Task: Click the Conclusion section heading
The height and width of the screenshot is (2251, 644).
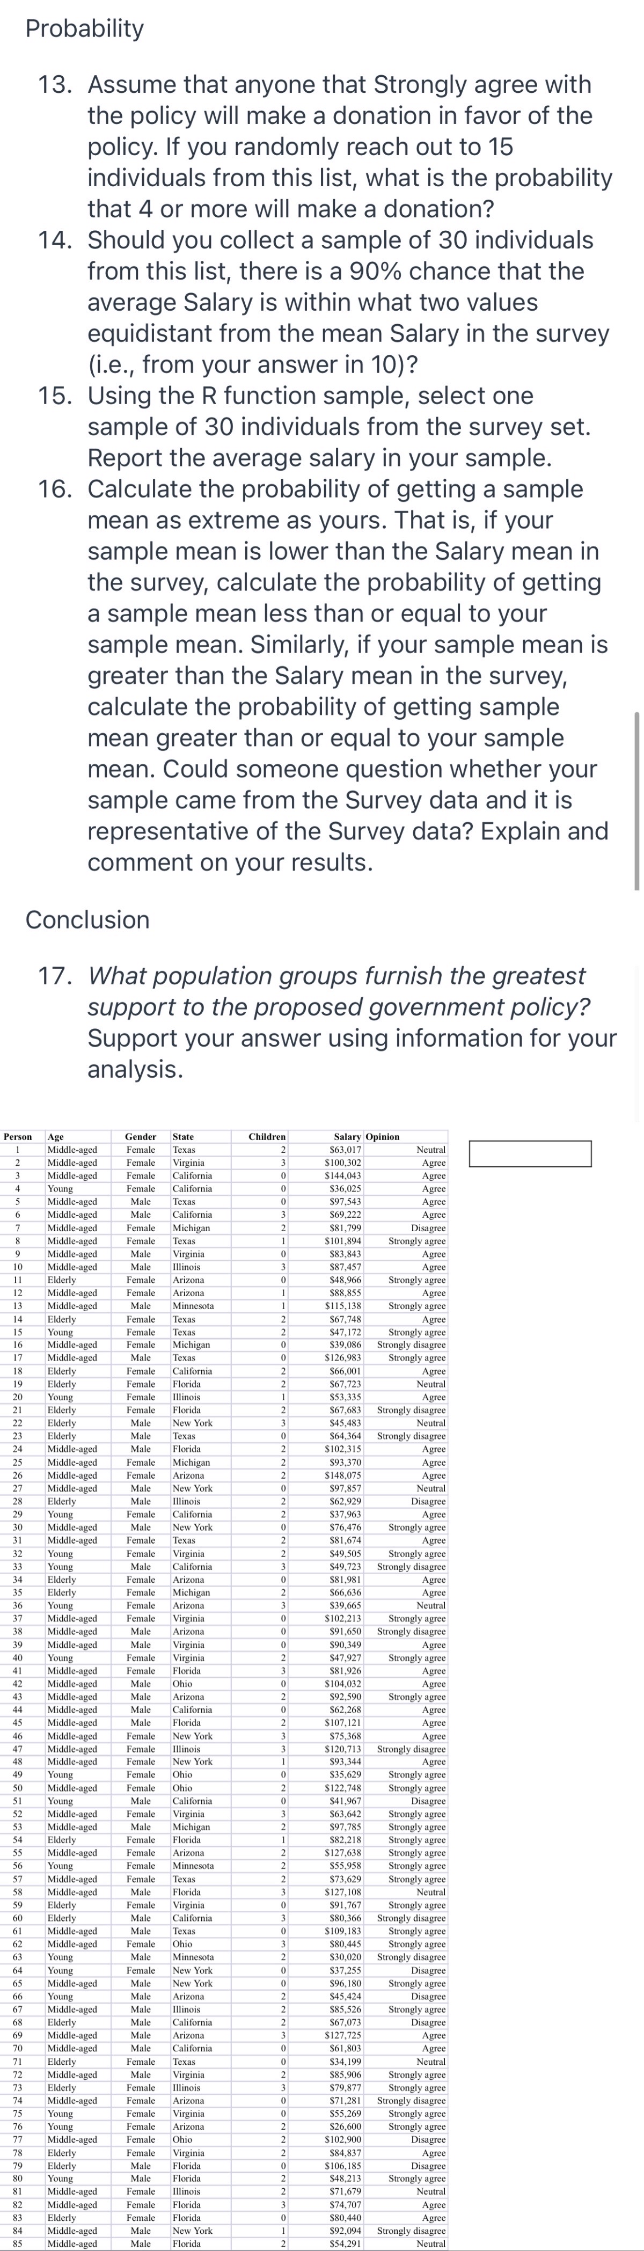Action: [x=87, y=919]
